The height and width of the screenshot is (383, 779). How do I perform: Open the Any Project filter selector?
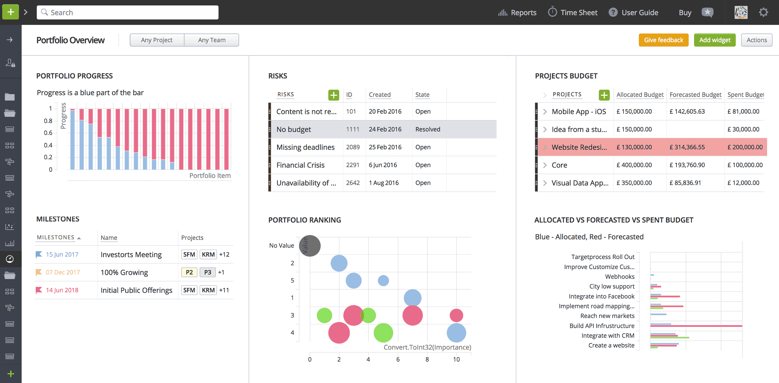point(157,40)
